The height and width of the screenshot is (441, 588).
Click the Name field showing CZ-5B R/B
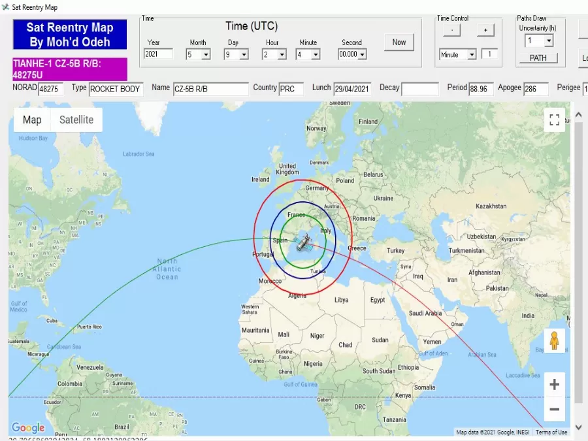point(211,89)
